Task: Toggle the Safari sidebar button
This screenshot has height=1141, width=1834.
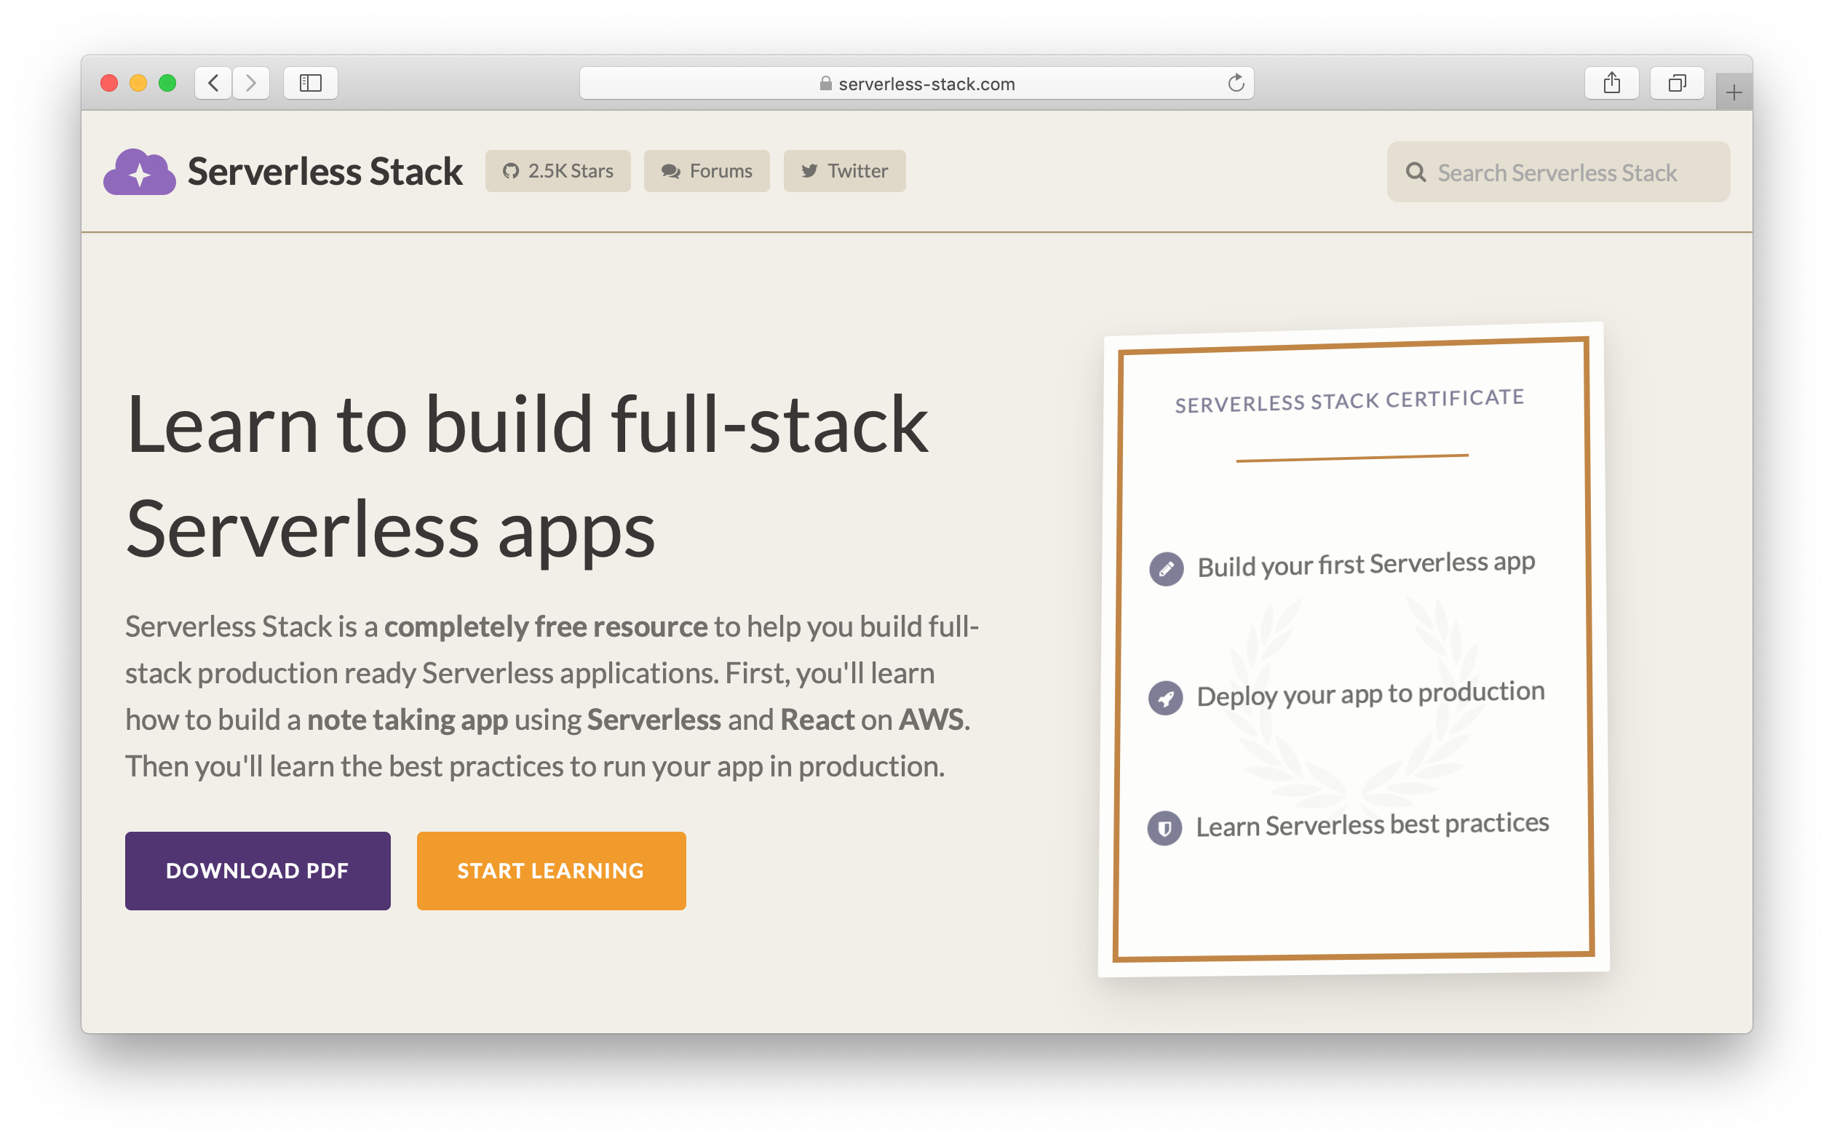Action: click(x=310, y=83)
